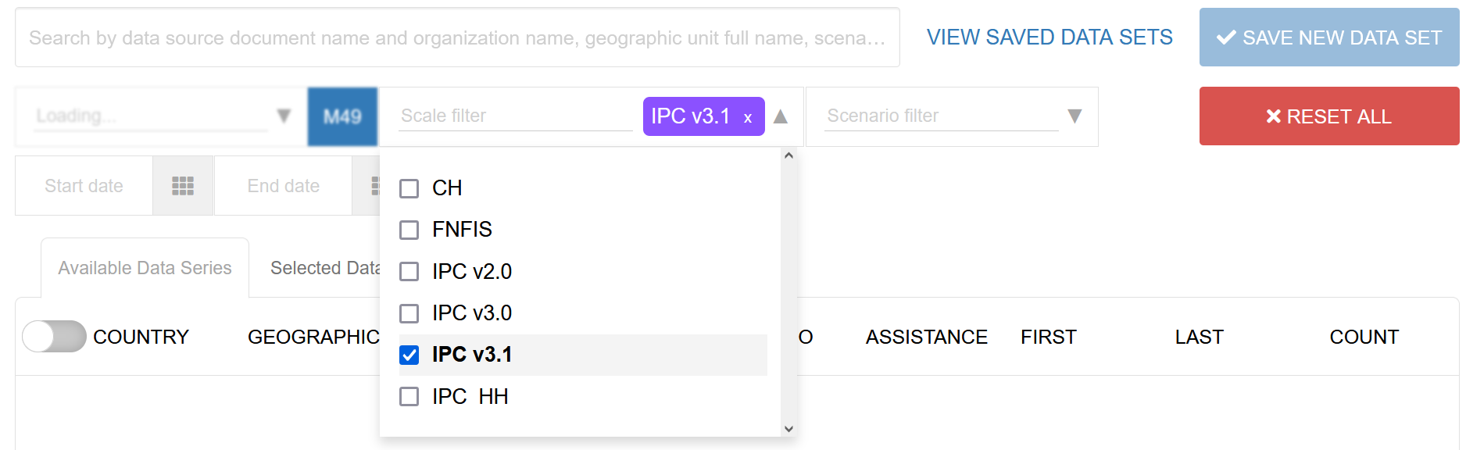Click the M49 button
This screenshot has width=1466, height=450.
point(342,116)
